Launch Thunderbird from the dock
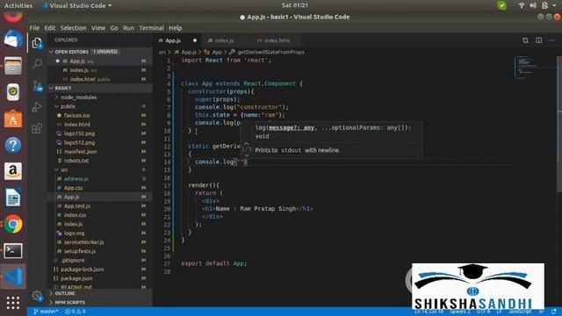The image size is (562, 316). click(13, 39)
